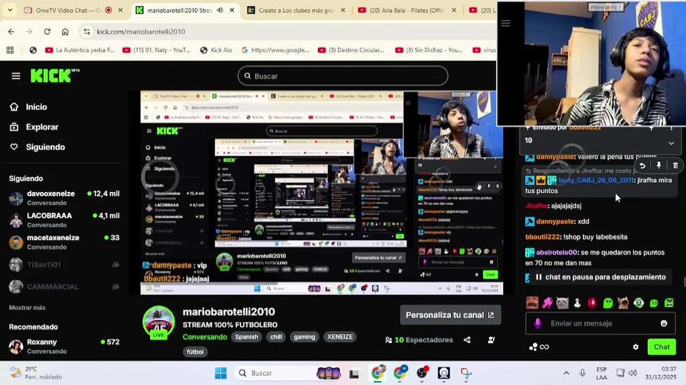Click the site information icon in address bar
686x385 pixels.
tap(87, 32)
